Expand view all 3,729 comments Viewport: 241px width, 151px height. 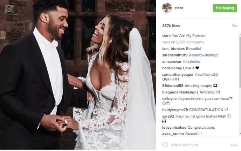coord(183,42)
